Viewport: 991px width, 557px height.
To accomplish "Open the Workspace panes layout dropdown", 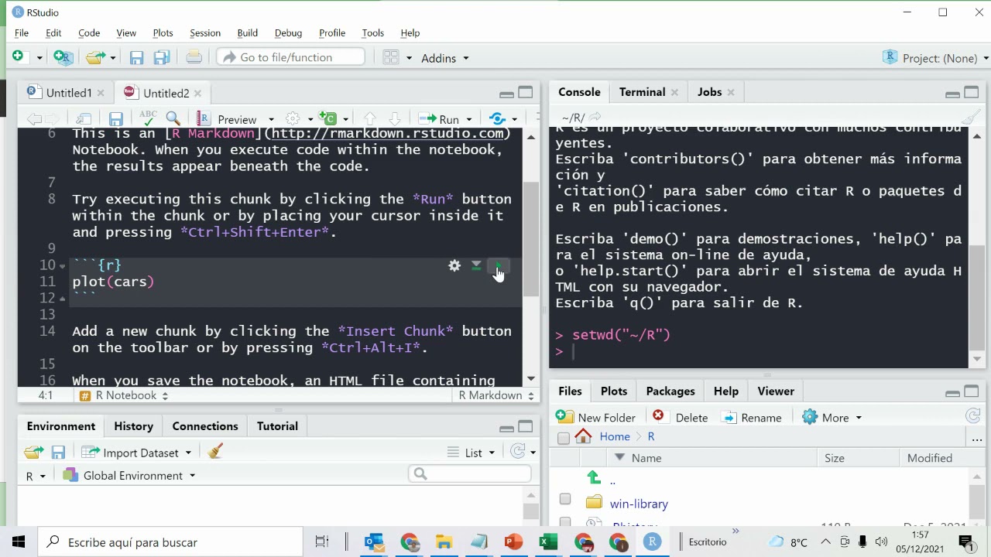I will click(398, 58).
